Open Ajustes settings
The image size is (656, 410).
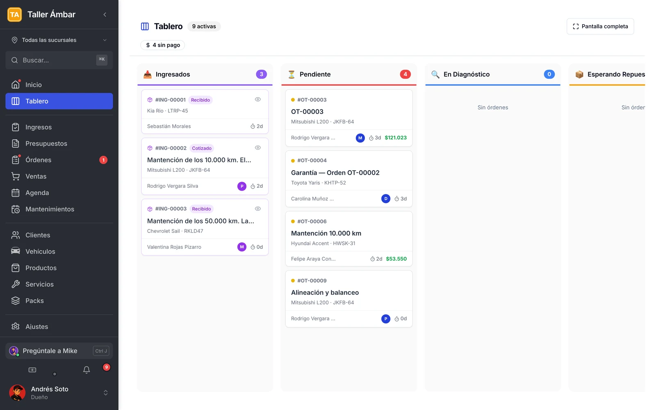pyautogui.click(x=59, y=327)
